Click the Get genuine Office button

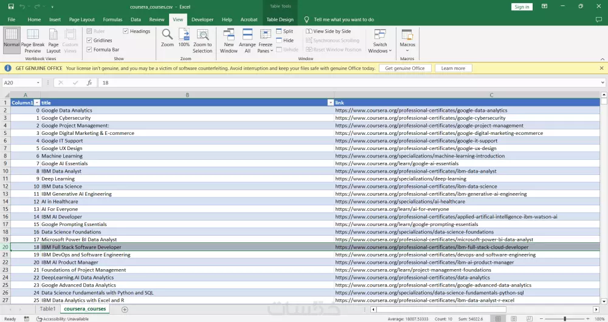pyautogui.click(x=405, y=68)
